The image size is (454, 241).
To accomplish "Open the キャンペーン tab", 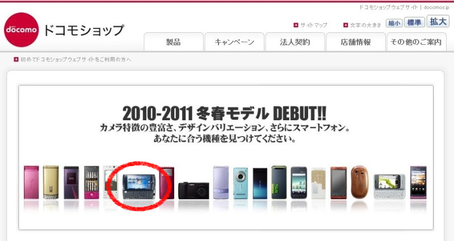I will point(234,42).
